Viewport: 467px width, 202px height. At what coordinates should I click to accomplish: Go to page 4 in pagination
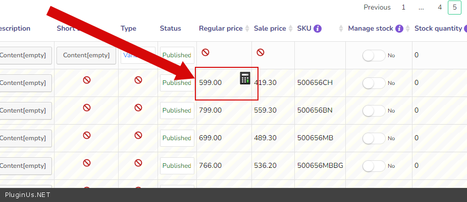tap(440, 8)
